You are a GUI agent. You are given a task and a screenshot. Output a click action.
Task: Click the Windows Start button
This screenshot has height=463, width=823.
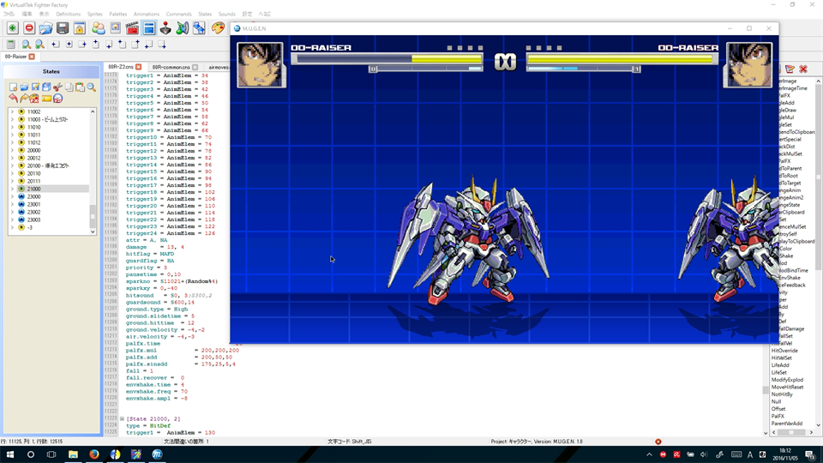click(x=10, y=454)
